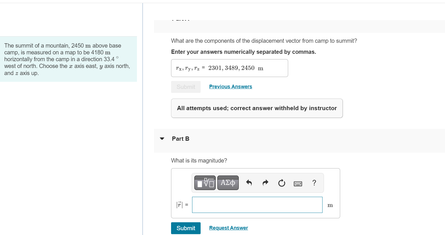
Task: Click the magnitude answer input field
Action: tap(257, 205)
